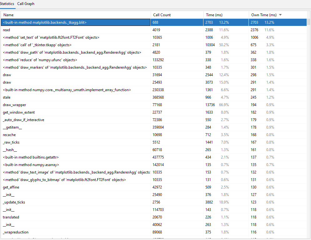Sort by the Name column header
The image size is (311, 240).
pos(76,15)
